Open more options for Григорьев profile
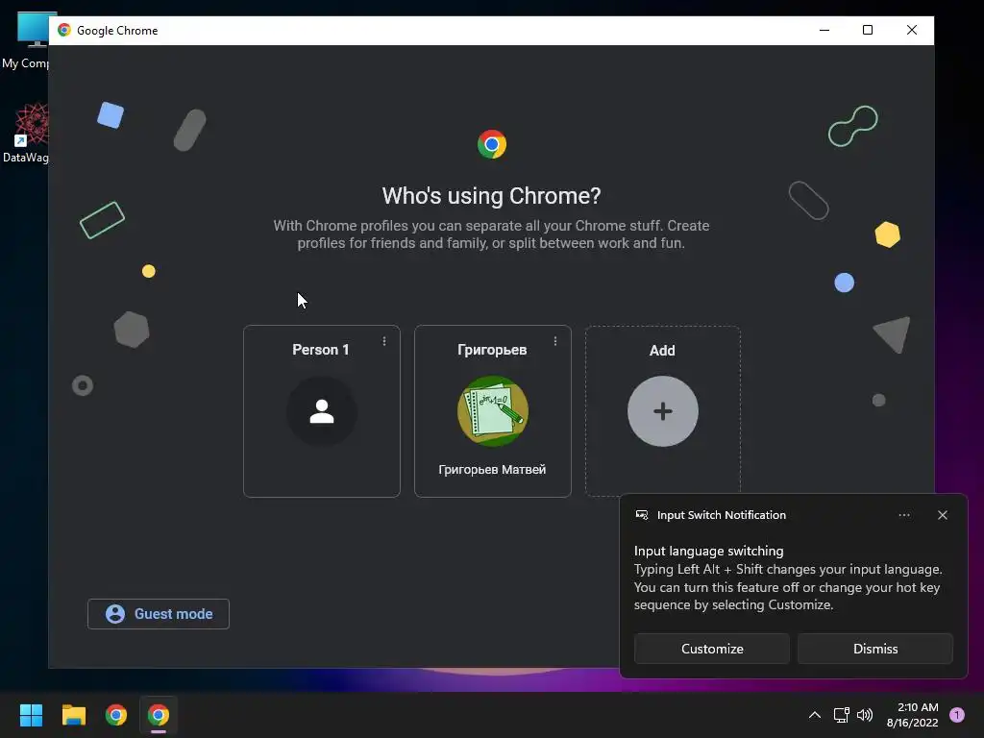The width and height of the screenshot is (984, 738). point(555,341)
